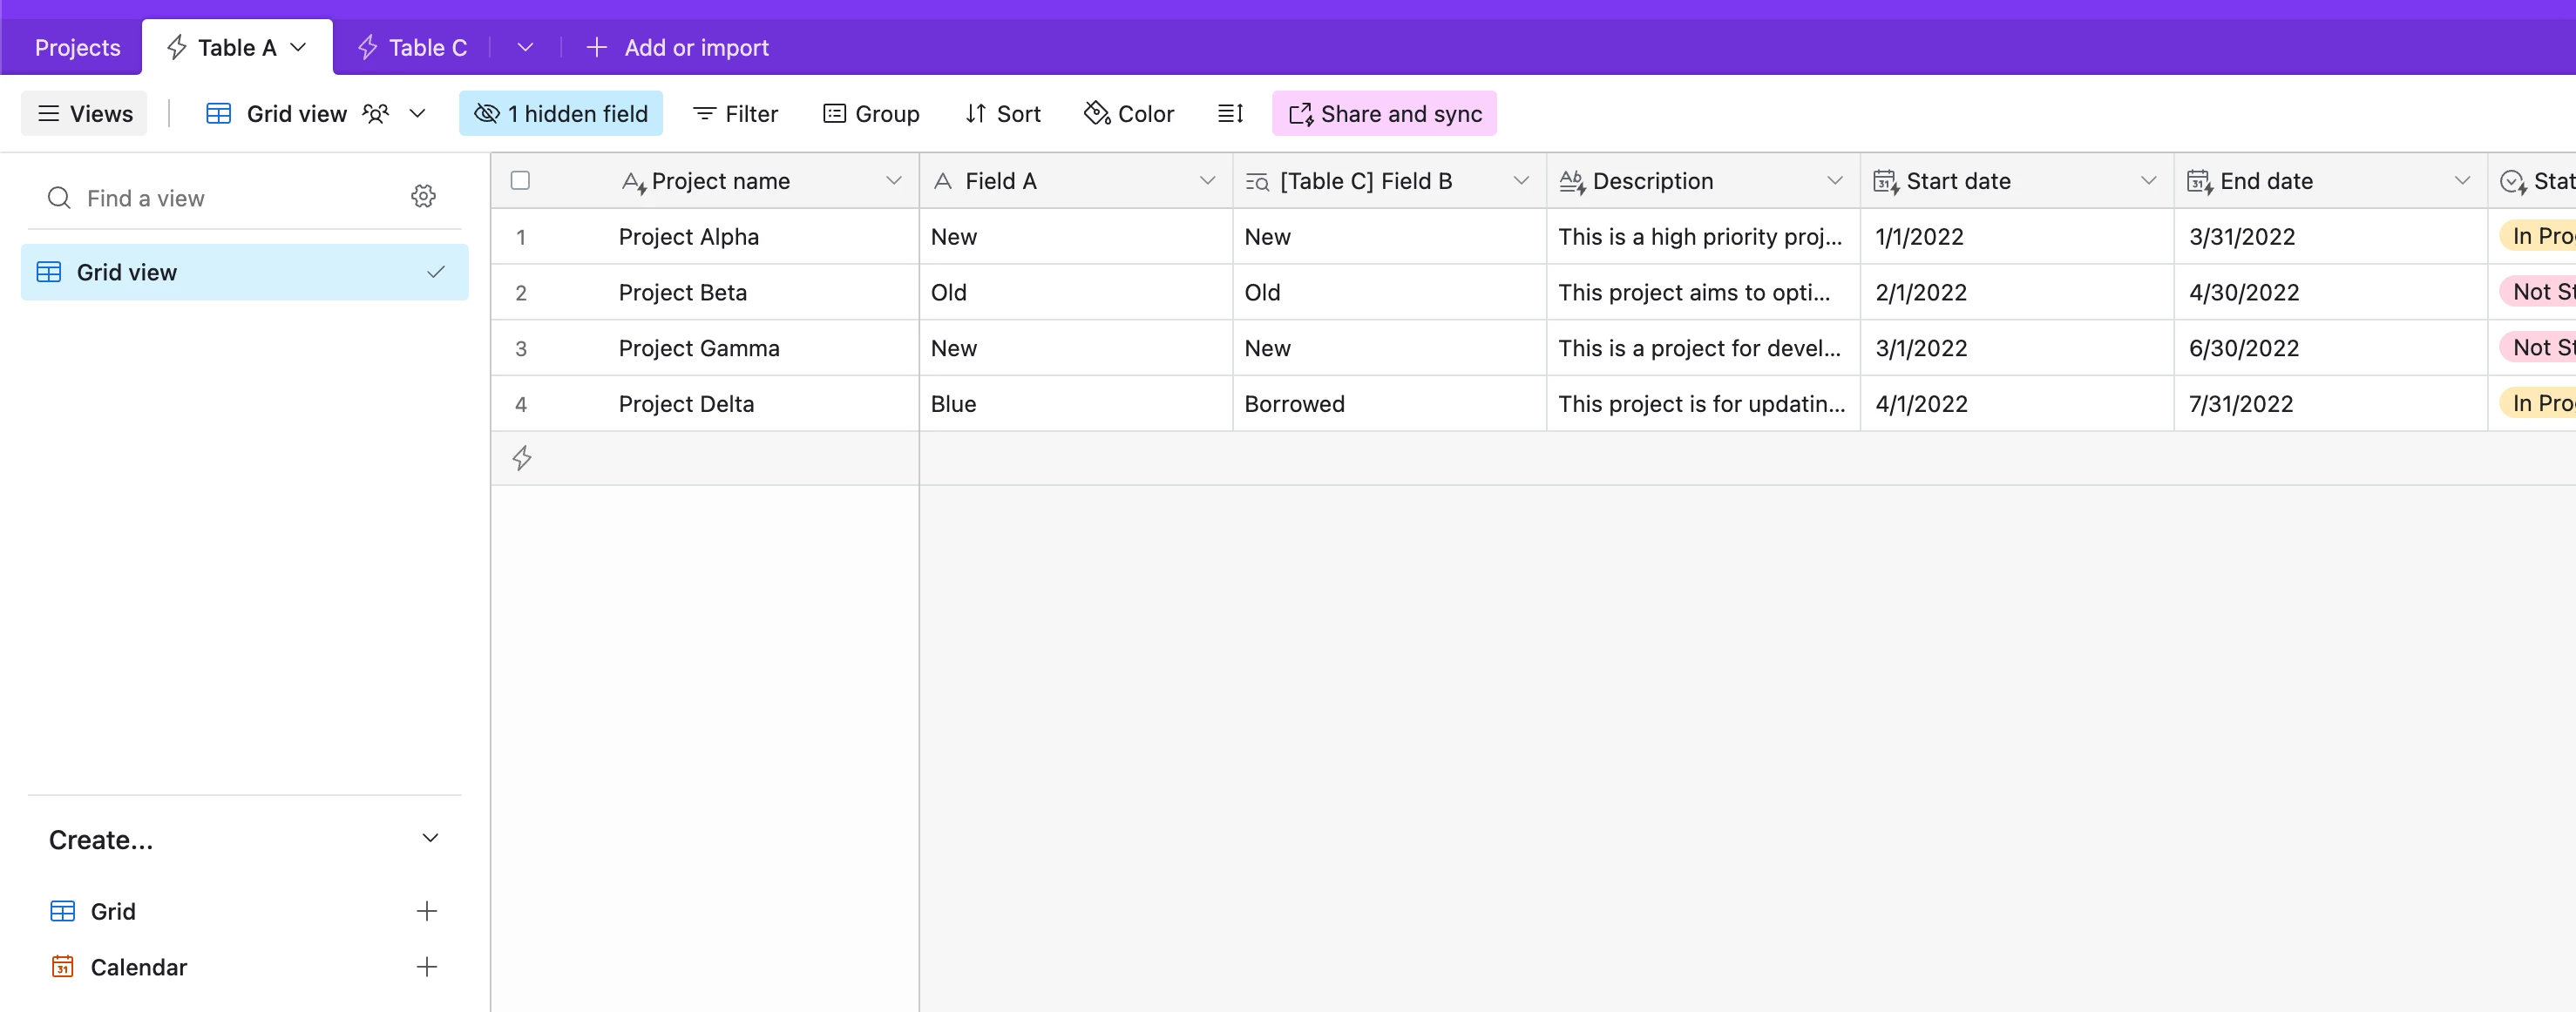The image size is (2576, 1012).
Task: Expand the more tables chevron
Action: click(525, 47)
